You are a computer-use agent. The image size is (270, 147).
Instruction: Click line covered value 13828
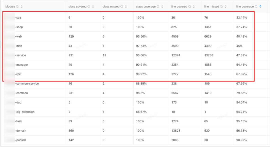[x=176, y=131]
